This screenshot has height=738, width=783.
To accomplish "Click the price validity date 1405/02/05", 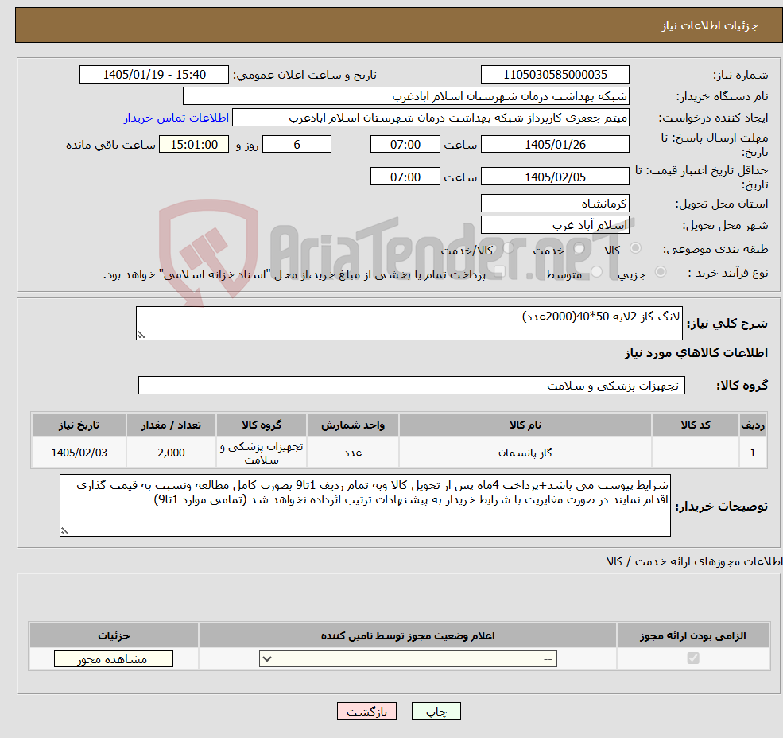I will [x=555, y=177].
